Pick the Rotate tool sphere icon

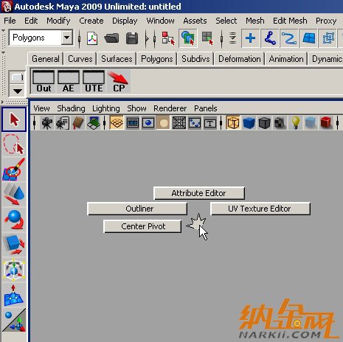[14, 220]
